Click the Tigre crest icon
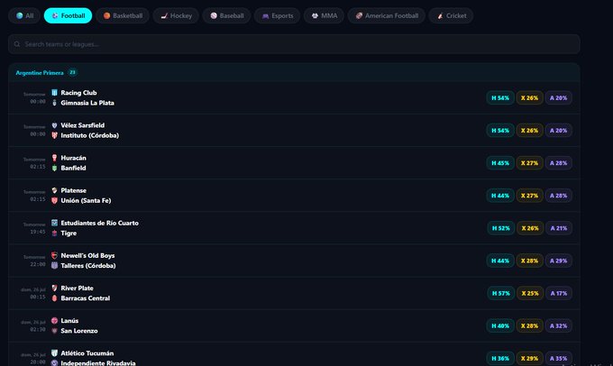The height and width of the screenshot is (366, 613). click(54, 233)
